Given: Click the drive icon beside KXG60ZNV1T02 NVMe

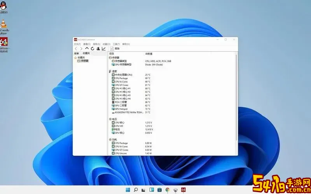Looking at the screenshot, I should coord(113,113).
